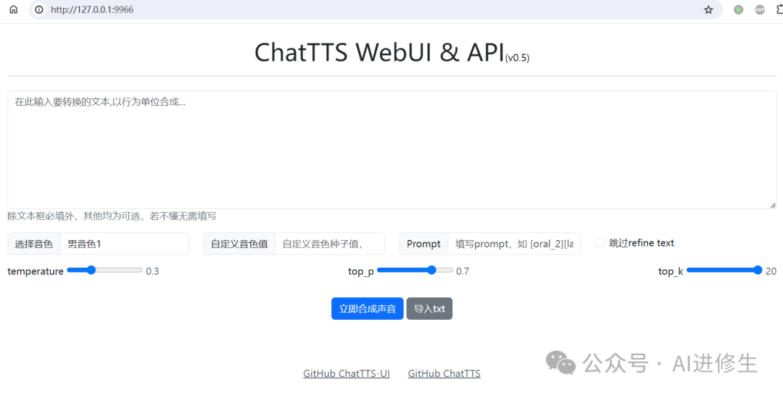The height and width of the screenshot is (395, 783).
Task: Adjust the top_k slider
Action: tap(724, 270)
